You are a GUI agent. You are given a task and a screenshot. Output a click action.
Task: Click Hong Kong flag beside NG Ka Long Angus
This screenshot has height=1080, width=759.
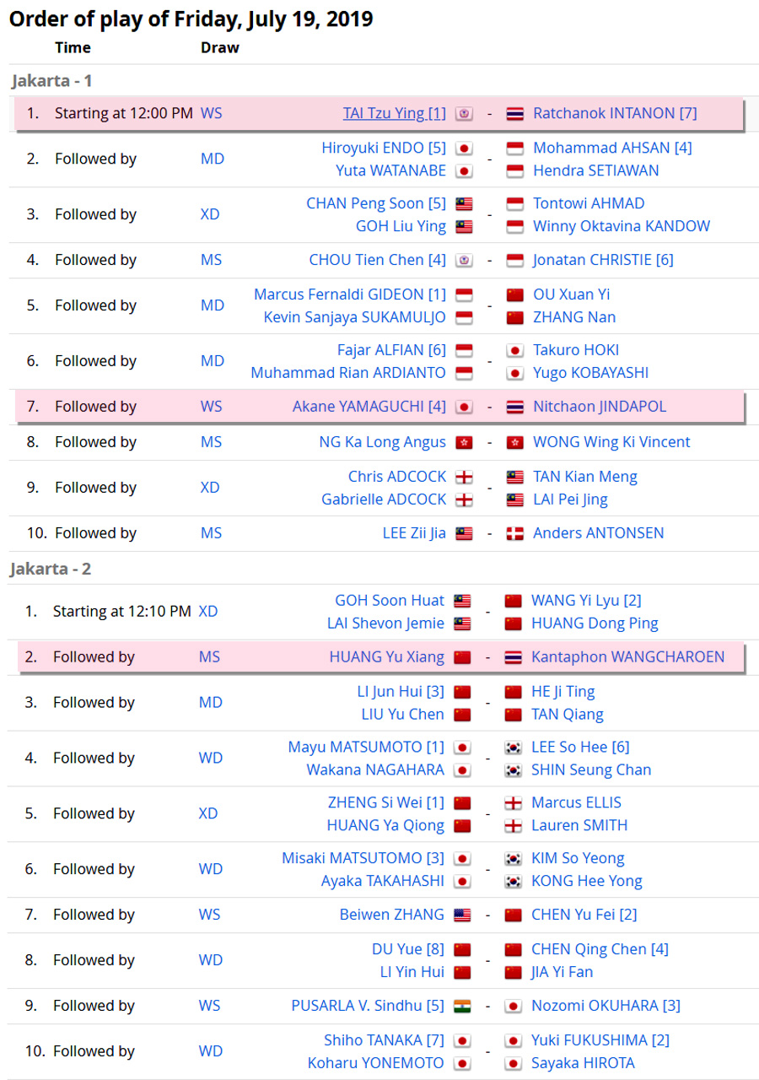coord(463,442)
